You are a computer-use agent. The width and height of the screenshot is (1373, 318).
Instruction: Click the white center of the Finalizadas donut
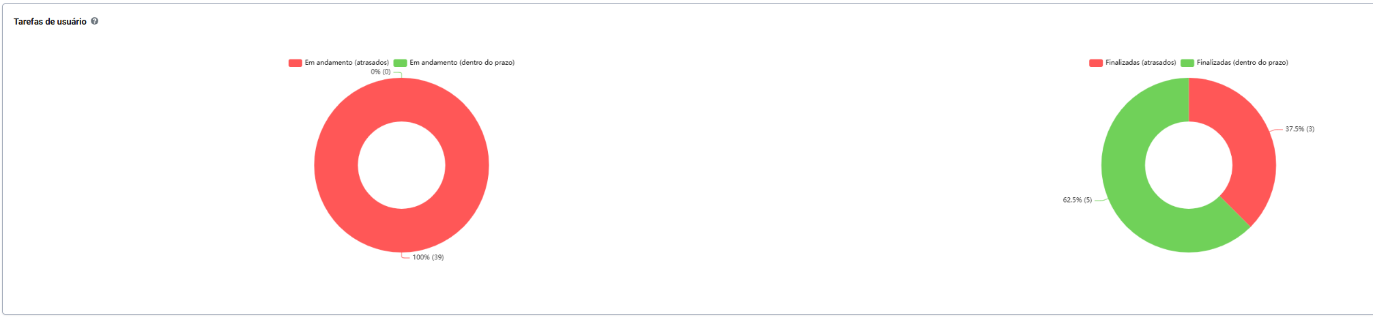point(1188,165)
